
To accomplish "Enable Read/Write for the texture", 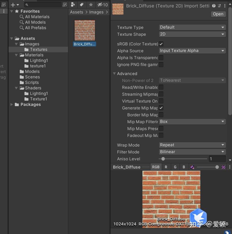I will pyautogui.click(x=161, y=87).
